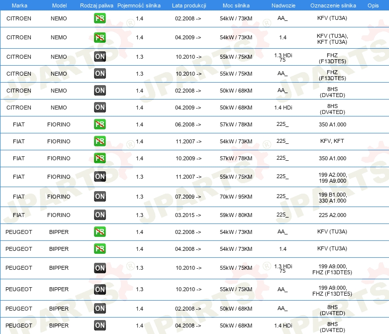
Task: Click the '06.2008 ->' production date
Action: (x=188, y=124)
